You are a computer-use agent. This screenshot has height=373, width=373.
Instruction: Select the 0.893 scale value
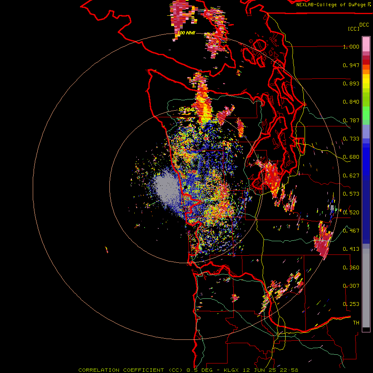click(351, 83)
